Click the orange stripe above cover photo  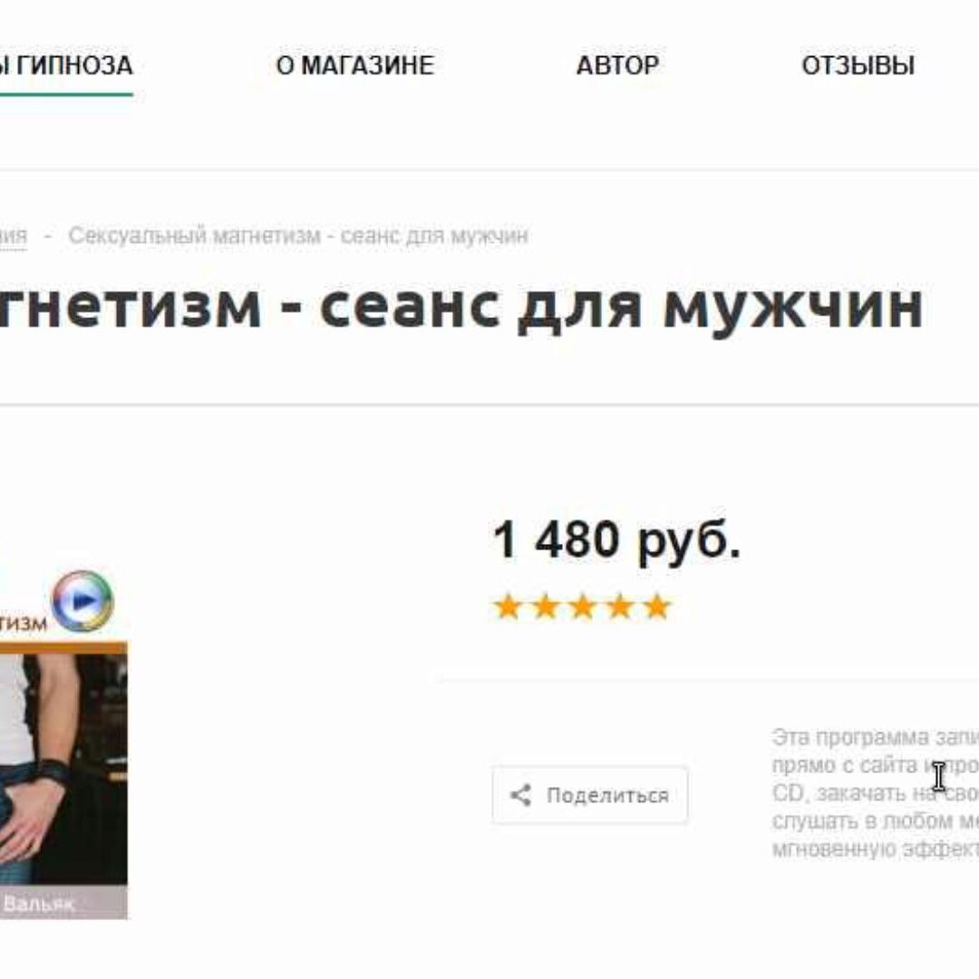pyautogui.click(x=63, y=647)
